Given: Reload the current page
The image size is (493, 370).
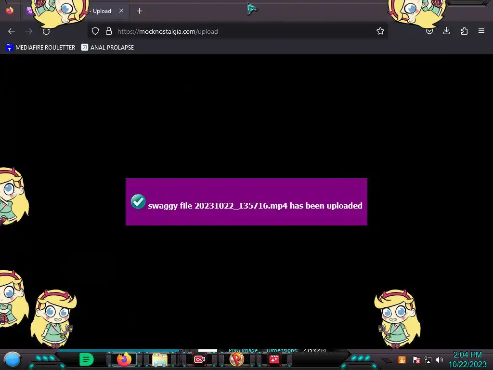Looking at the screenshot, I should click(x=46, y=31).
